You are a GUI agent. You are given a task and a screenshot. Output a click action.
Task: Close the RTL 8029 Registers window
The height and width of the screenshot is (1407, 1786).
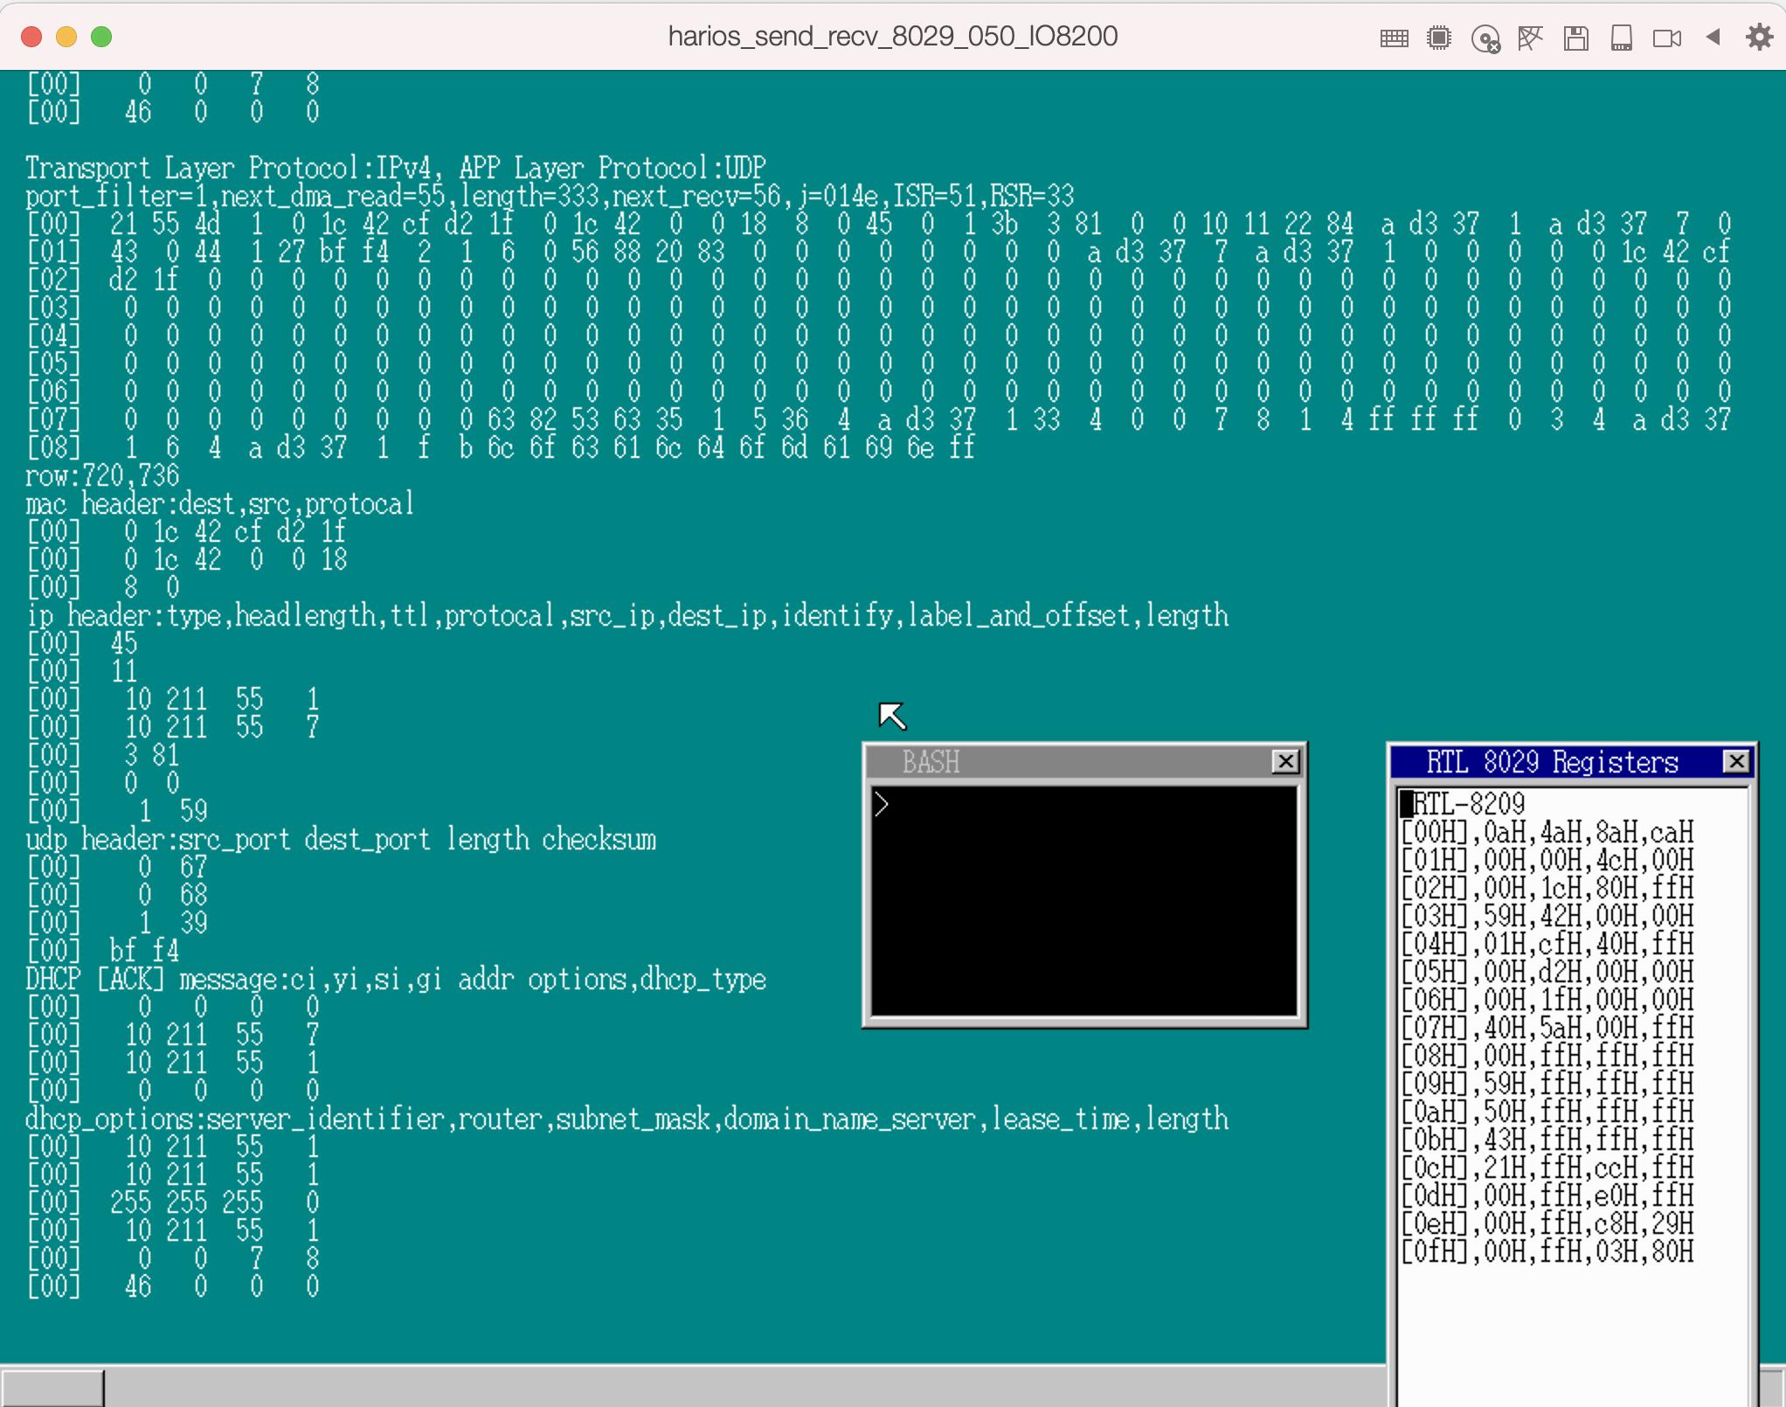pyautogui.click(x=1736, y=762)
